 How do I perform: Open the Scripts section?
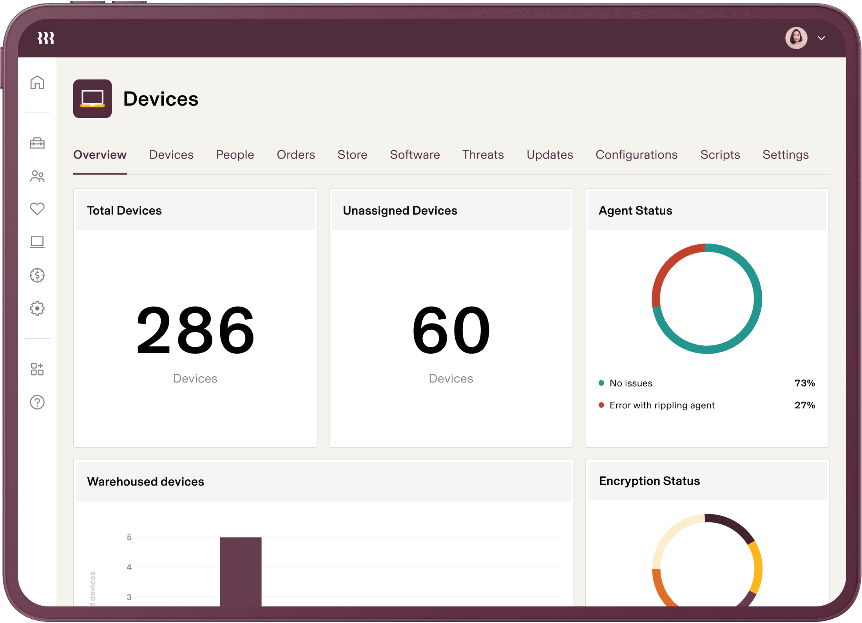click(x=720, y=155)
